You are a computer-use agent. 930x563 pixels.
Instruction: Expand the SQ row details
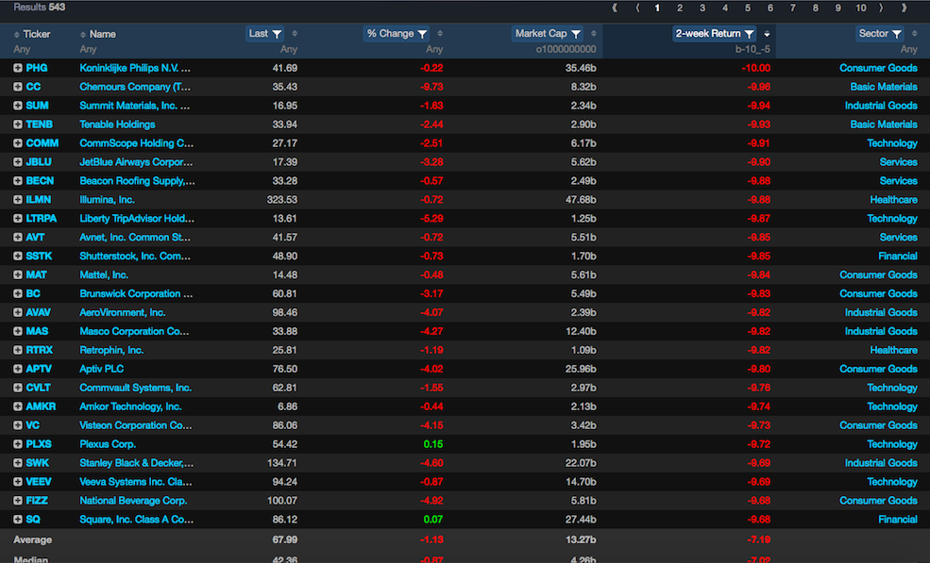18,520
